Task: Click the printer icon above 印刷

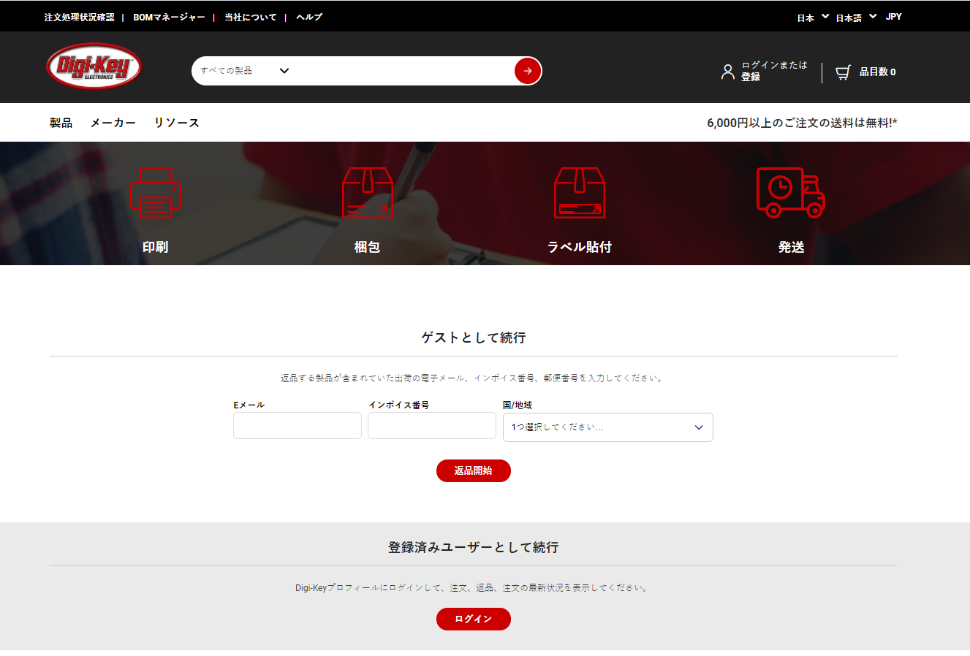Action: click(x=156, y=193)
